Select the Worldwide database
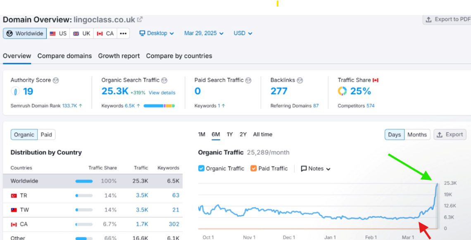Viewport: 471px width, 240px height. click(25, 33)
